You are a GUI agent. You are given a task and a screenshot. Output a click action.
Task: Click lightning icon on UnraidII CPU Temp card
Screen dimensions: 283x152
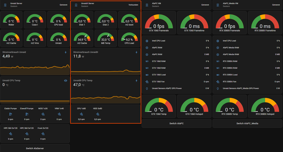[136, 81]
